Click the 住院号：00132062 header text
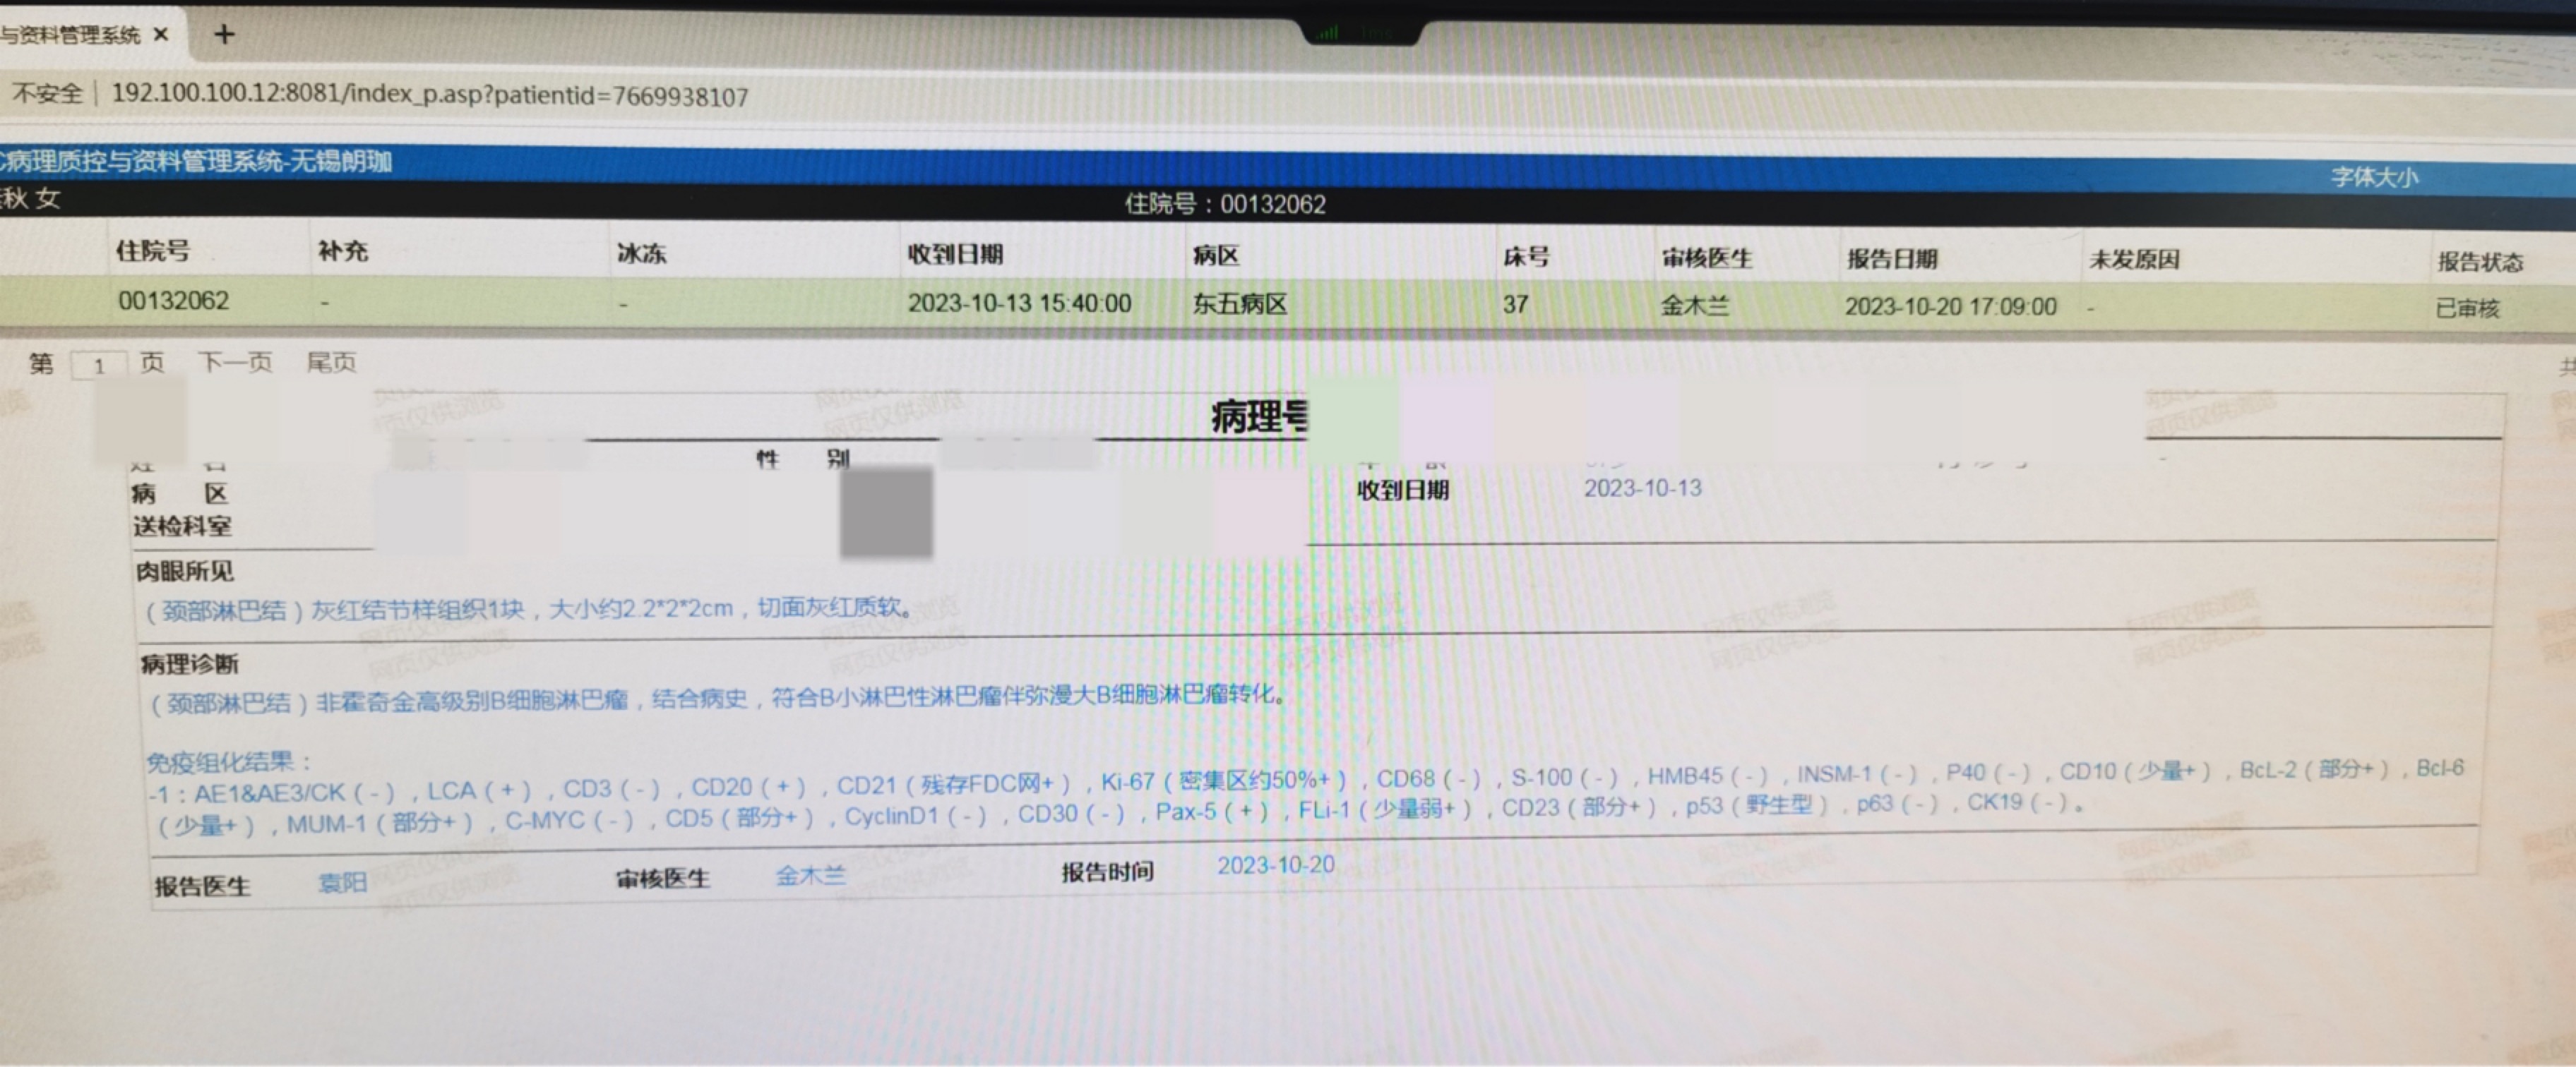 [x=1225, y=204]
